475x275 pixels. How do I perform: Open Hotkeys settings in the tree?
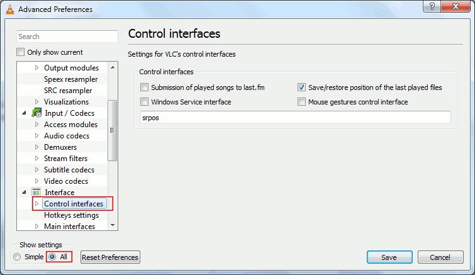tap(71, 215)
